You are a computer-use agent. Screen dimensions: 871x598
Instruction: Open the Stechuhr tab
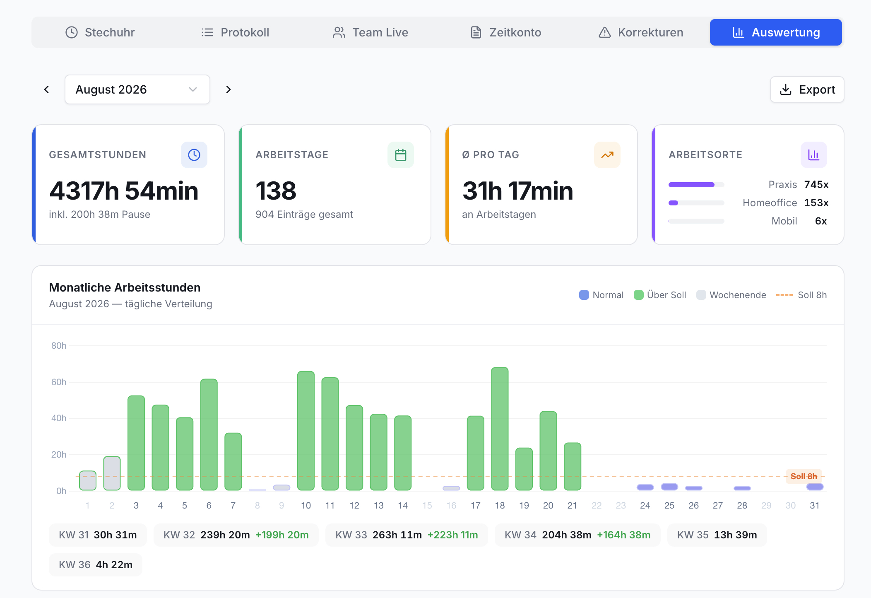coord(100,32)
